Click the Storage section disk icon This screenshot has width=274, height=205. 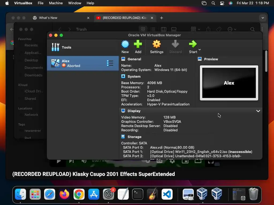click(123, 137)
